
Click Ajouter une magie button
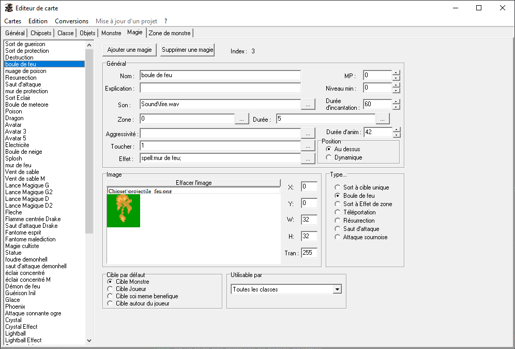(x=129, y=50)
